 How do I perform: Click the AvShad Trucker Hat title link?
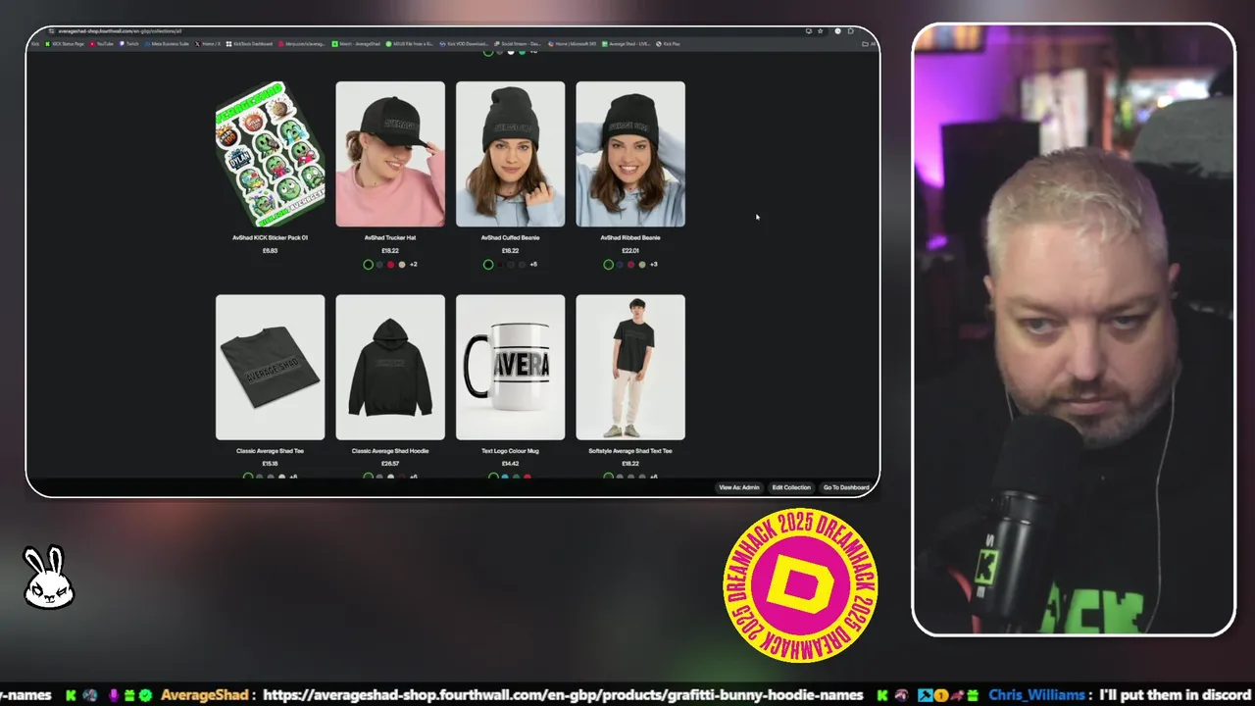[390, 237]
